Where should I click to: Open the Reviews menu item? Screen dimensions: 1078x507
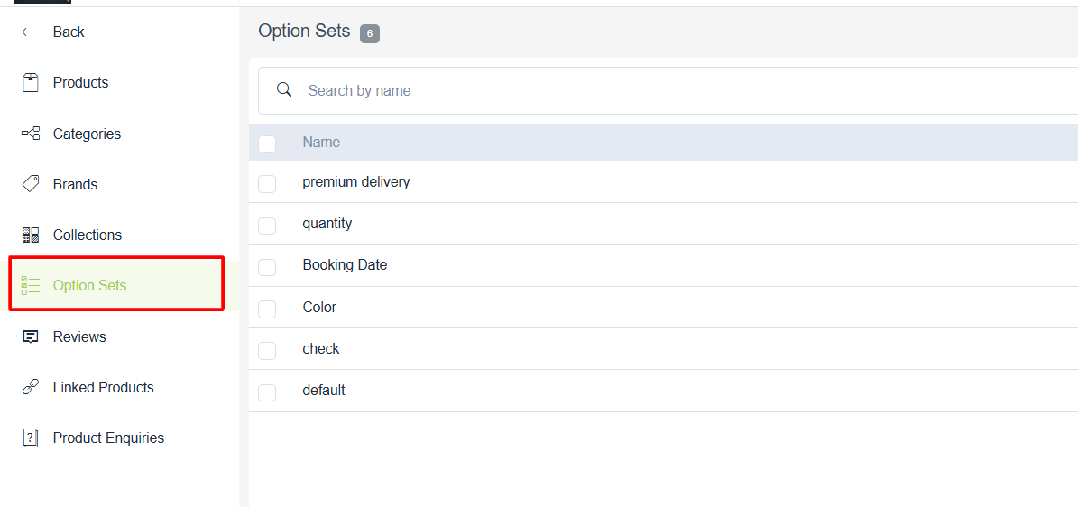[x=79, y=336]
